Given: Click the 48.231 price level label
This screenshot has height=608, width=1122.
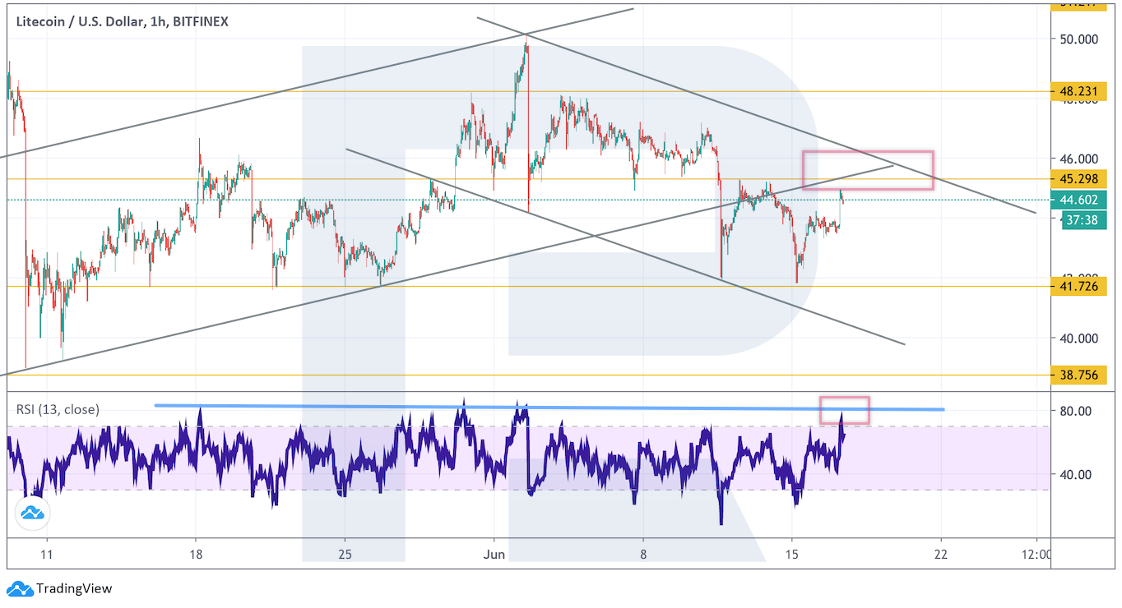Looking at the screenshot, I should point(1078,91).
